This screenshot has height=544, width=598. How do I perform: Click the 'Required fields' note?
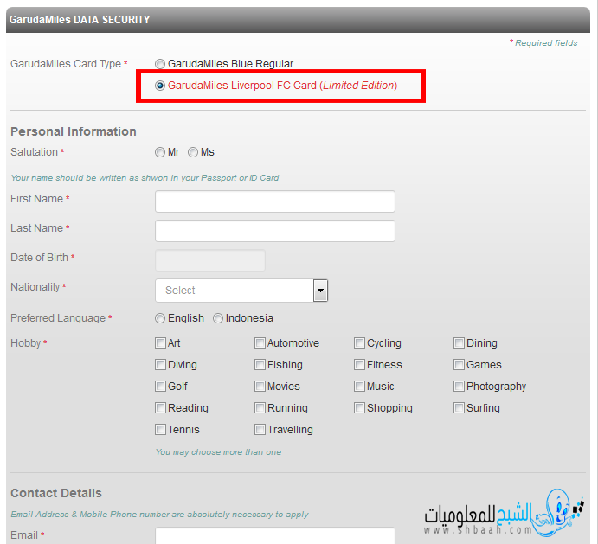(543, 43)
